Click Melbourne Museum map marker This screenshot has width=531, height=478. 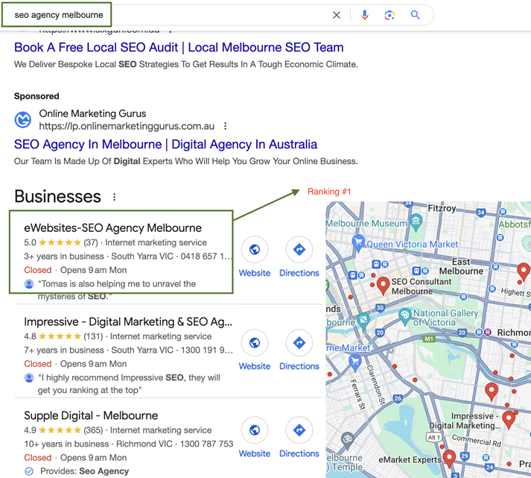click(x=416, y=222)
